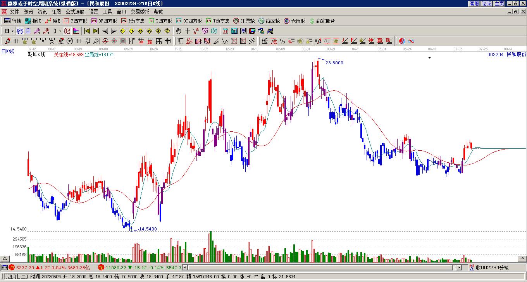527x282 pixels.
Task: Click the 14.5400 low price annotation
Action: click(x=148, y=229)
